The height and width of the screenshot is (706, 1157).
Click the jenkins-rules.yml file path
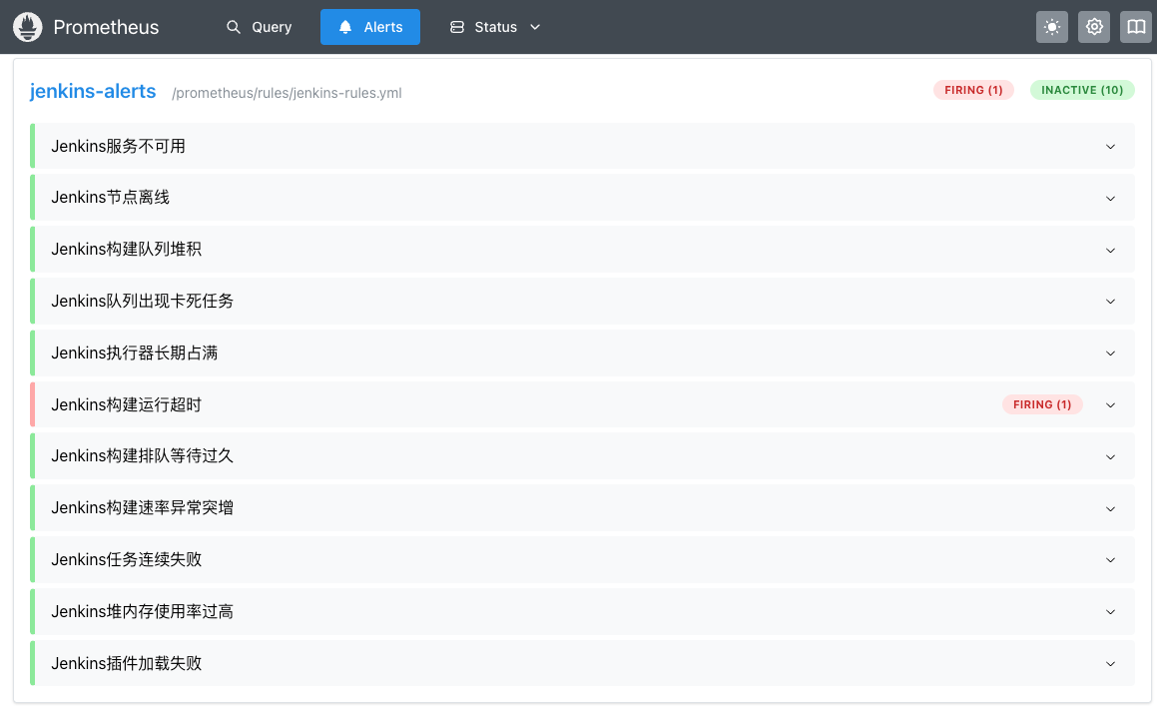(288, 93)
